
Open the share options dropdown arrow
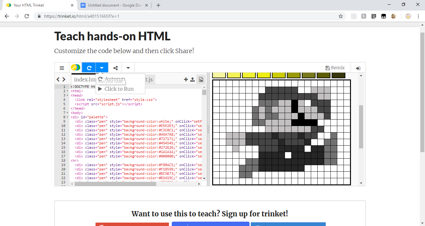128,68
